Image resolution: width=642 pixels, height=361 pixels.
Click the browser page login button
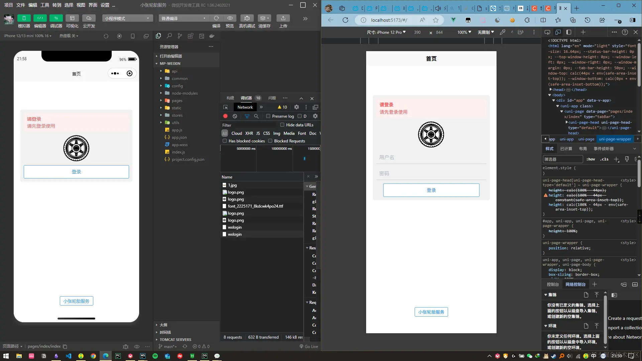coord(431,190)
